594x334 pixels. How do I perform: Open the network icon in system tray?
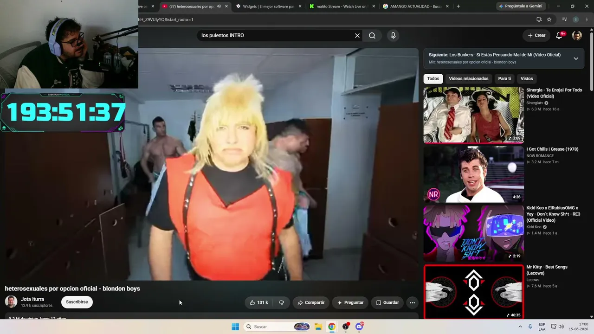coord(554,327)
